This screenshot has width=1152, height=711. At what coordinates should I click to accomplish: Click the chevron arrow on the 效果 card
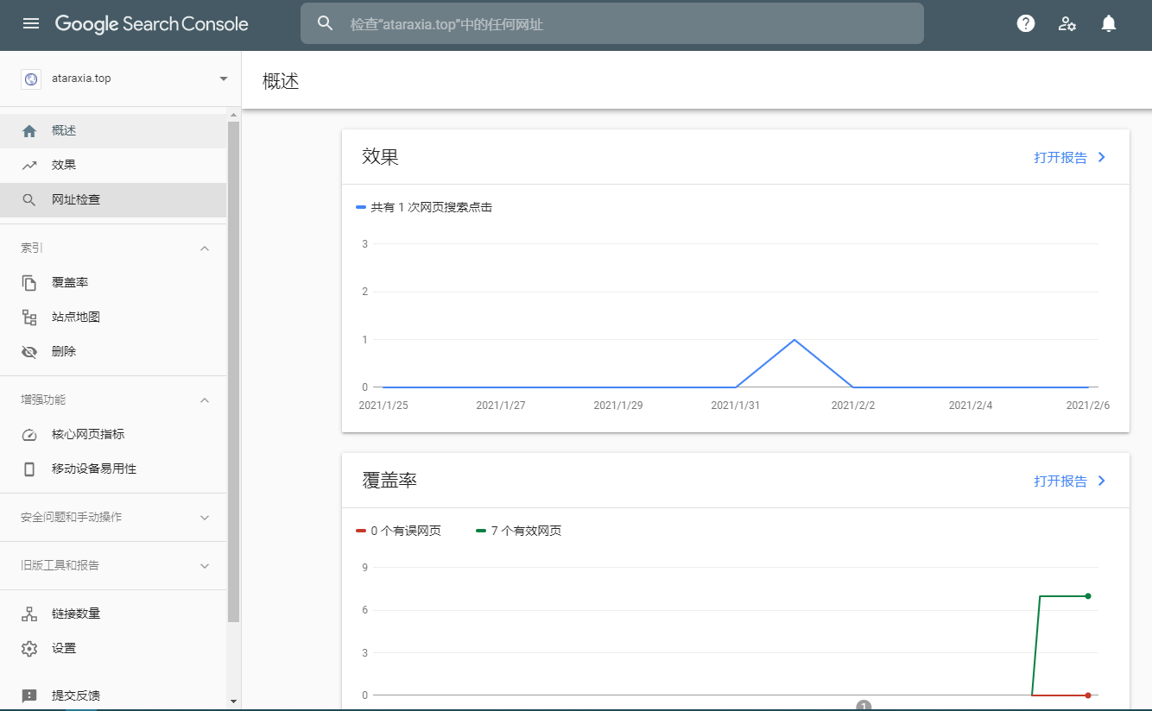pyautogui.click(x=1102, y=158)
